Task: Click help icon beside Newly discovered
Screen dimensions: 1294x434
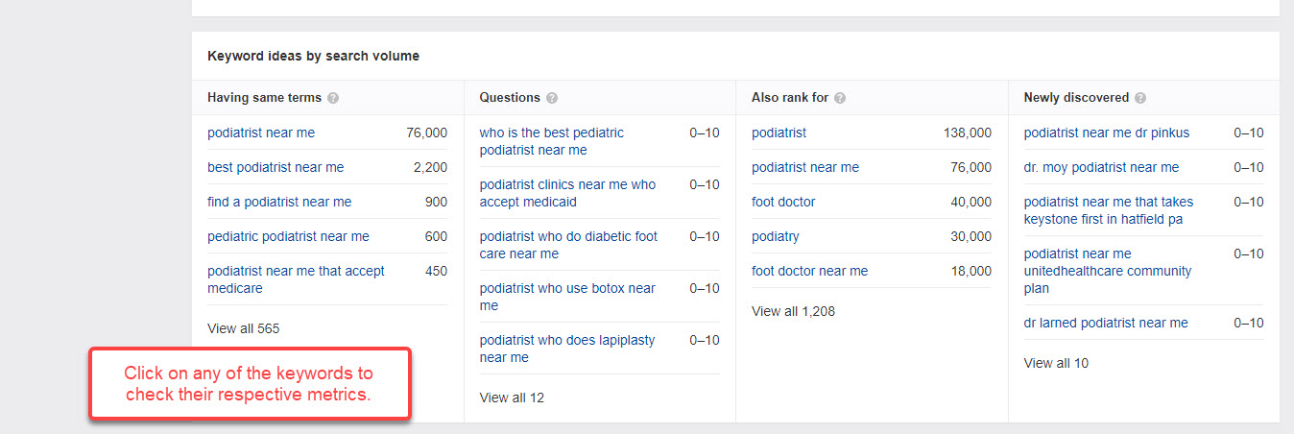Action: 1139,98
